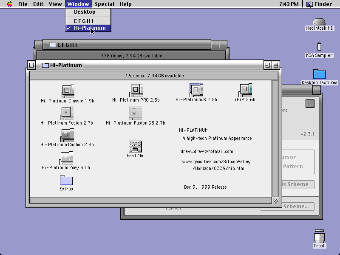The height and width of the screenshot is (255, 340).
Task: Click the partly hidden 'is Scheme' button
Action: pos(298,184)
